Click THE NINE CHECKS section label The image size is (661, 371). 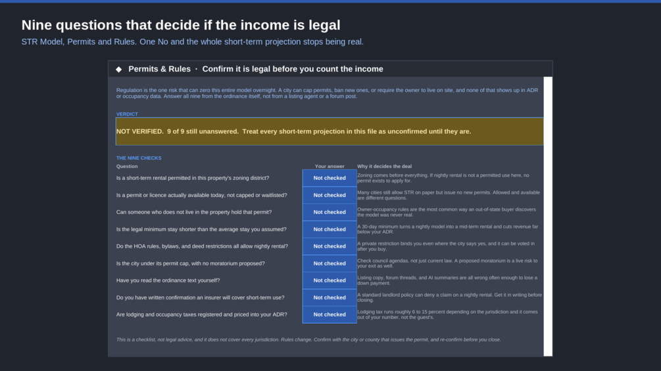[139, 158]
